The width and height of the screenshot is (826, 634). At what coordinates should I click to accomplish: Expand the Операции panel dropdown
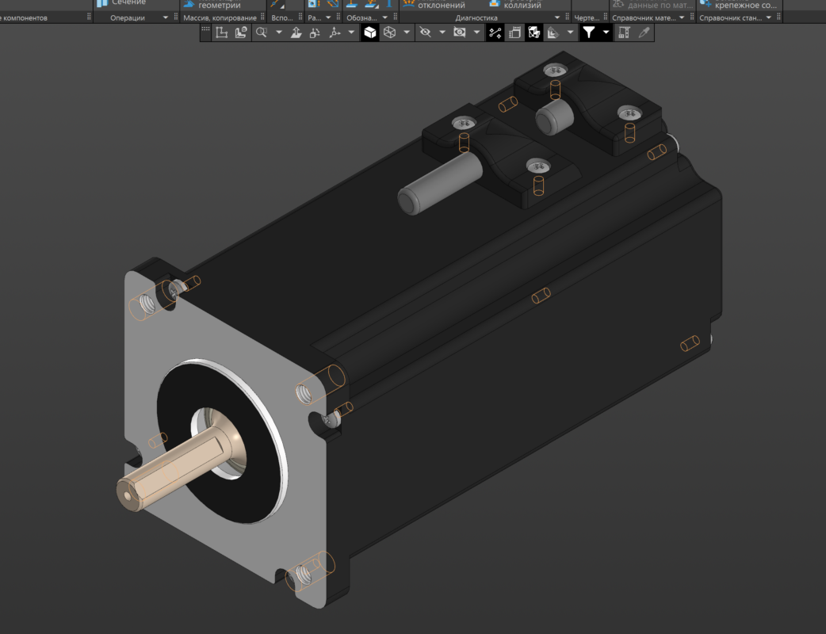(166, 17)
